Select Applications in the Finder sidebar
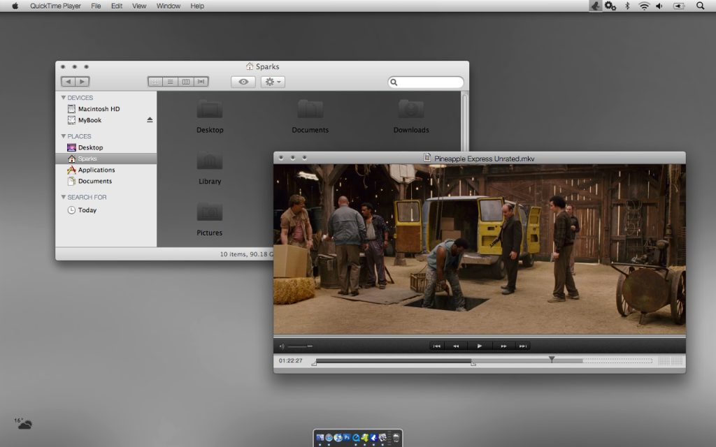The image size is (716, 447). (96, 170)
